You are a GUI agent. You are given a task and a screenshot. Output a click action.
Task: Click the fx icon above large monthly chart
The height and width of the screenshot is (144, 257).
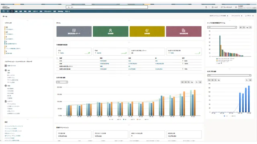tap(197, 82)
